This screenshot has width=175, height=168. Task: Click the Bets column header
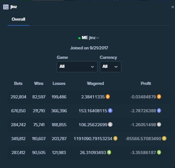coord(18,84)
